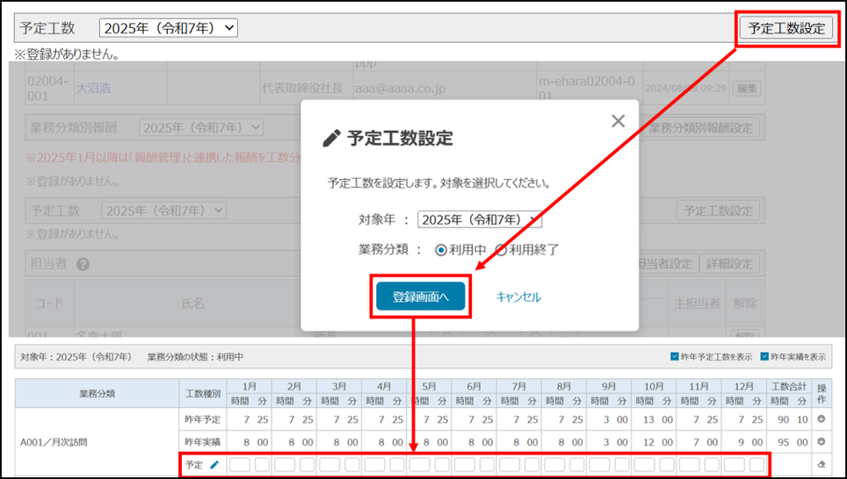Viewport: 847px width, 479px height.
Task: Click the キャンセル link in dialog
Action: point(518,297)
